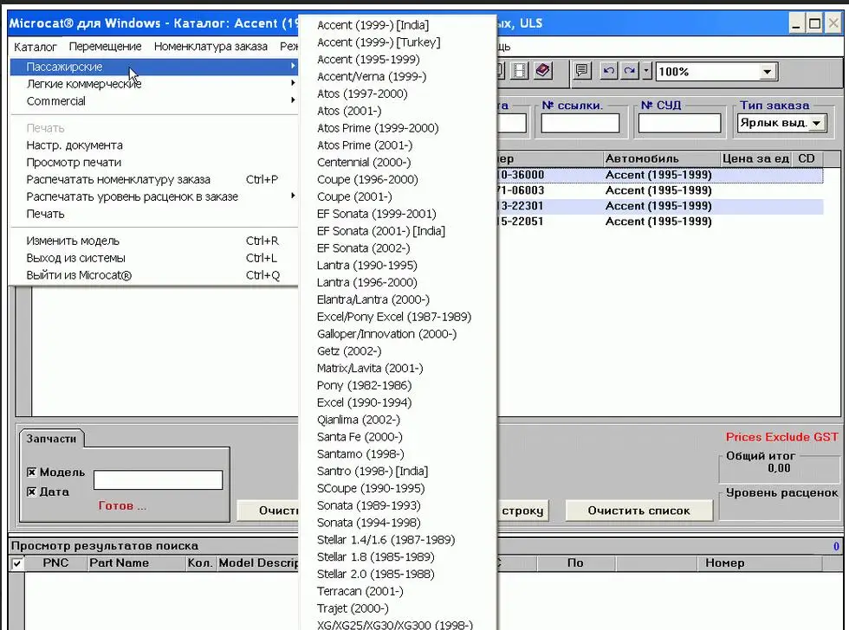This screenshot has width=849, height=630.
Task: Select Sonata (1994-1998) model
Action: pos(398,523)
